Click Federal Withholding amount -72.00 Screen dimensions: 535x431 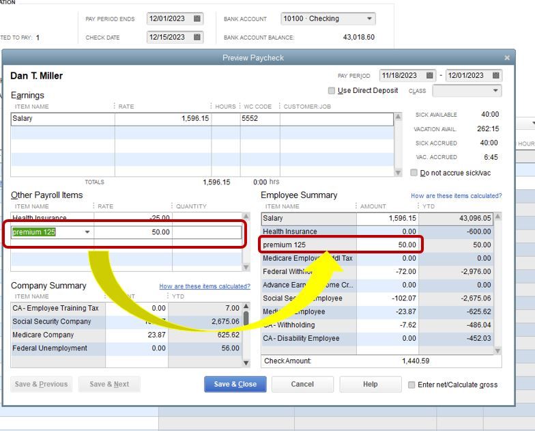pyautogui.click(x=405, y=272)
